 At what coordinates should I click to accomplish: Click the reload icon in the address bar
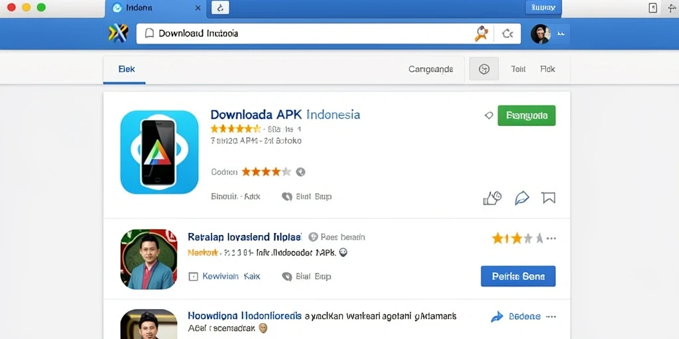(507, 33)
